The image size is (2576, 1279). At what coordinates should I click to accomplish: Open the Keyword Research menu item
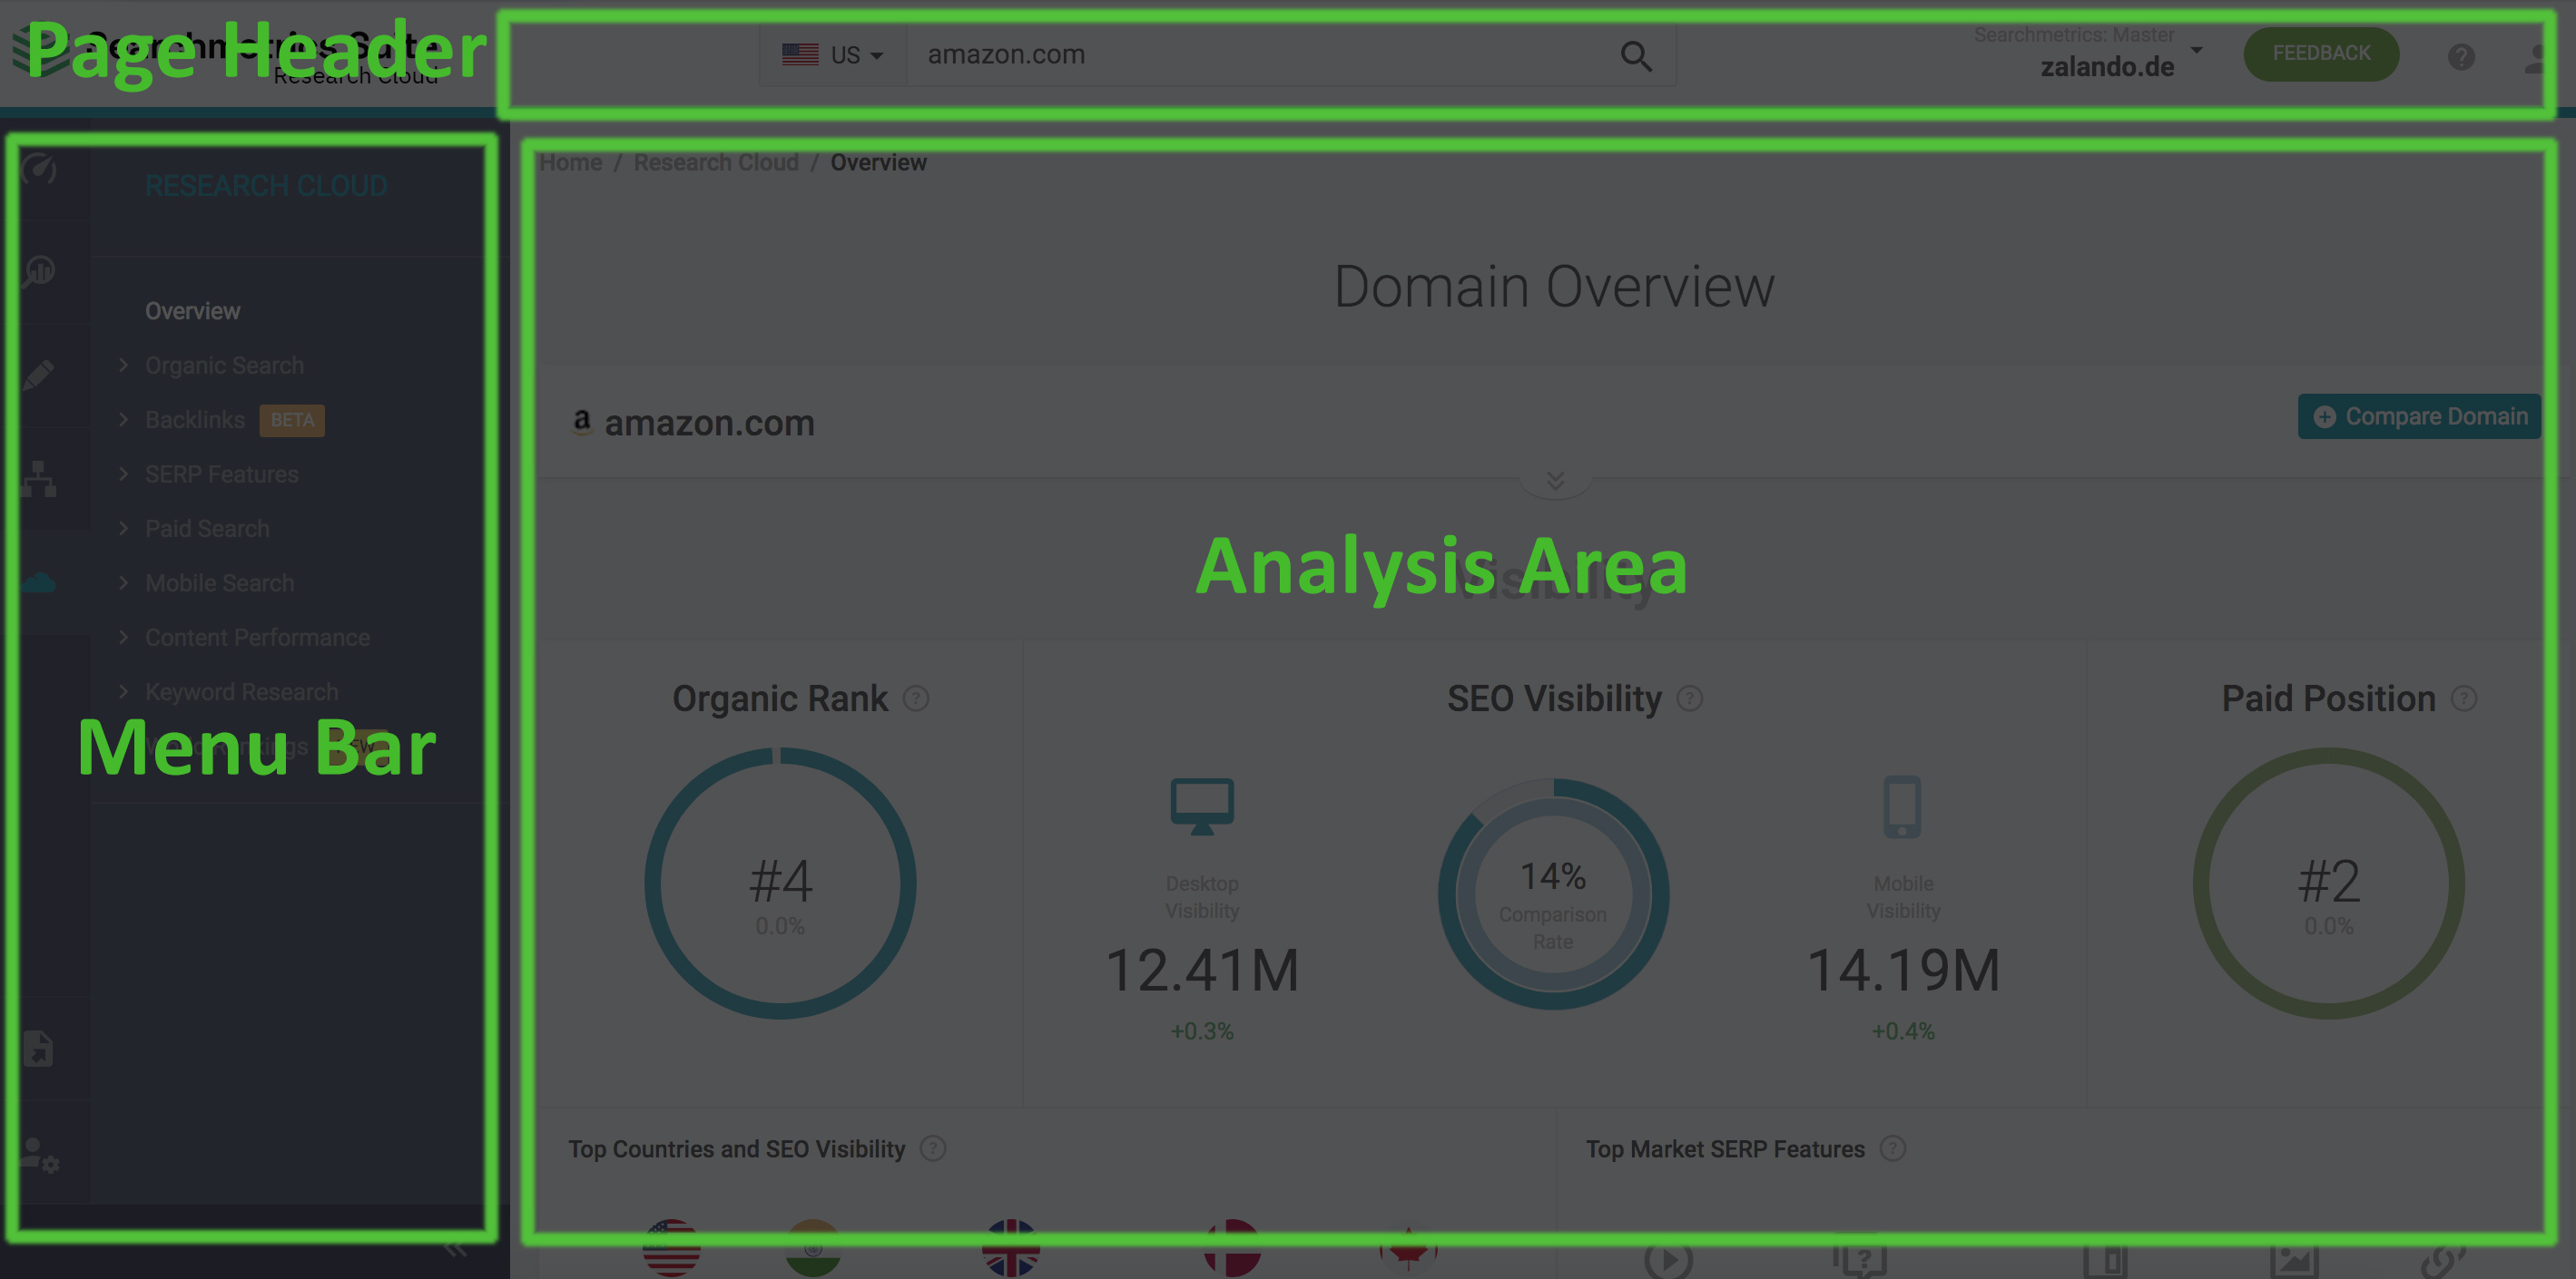coord(242,691)
